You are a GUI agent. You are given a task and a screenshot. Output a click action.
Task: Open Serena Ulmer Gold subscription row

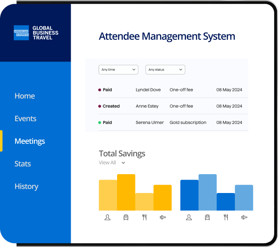173,122
